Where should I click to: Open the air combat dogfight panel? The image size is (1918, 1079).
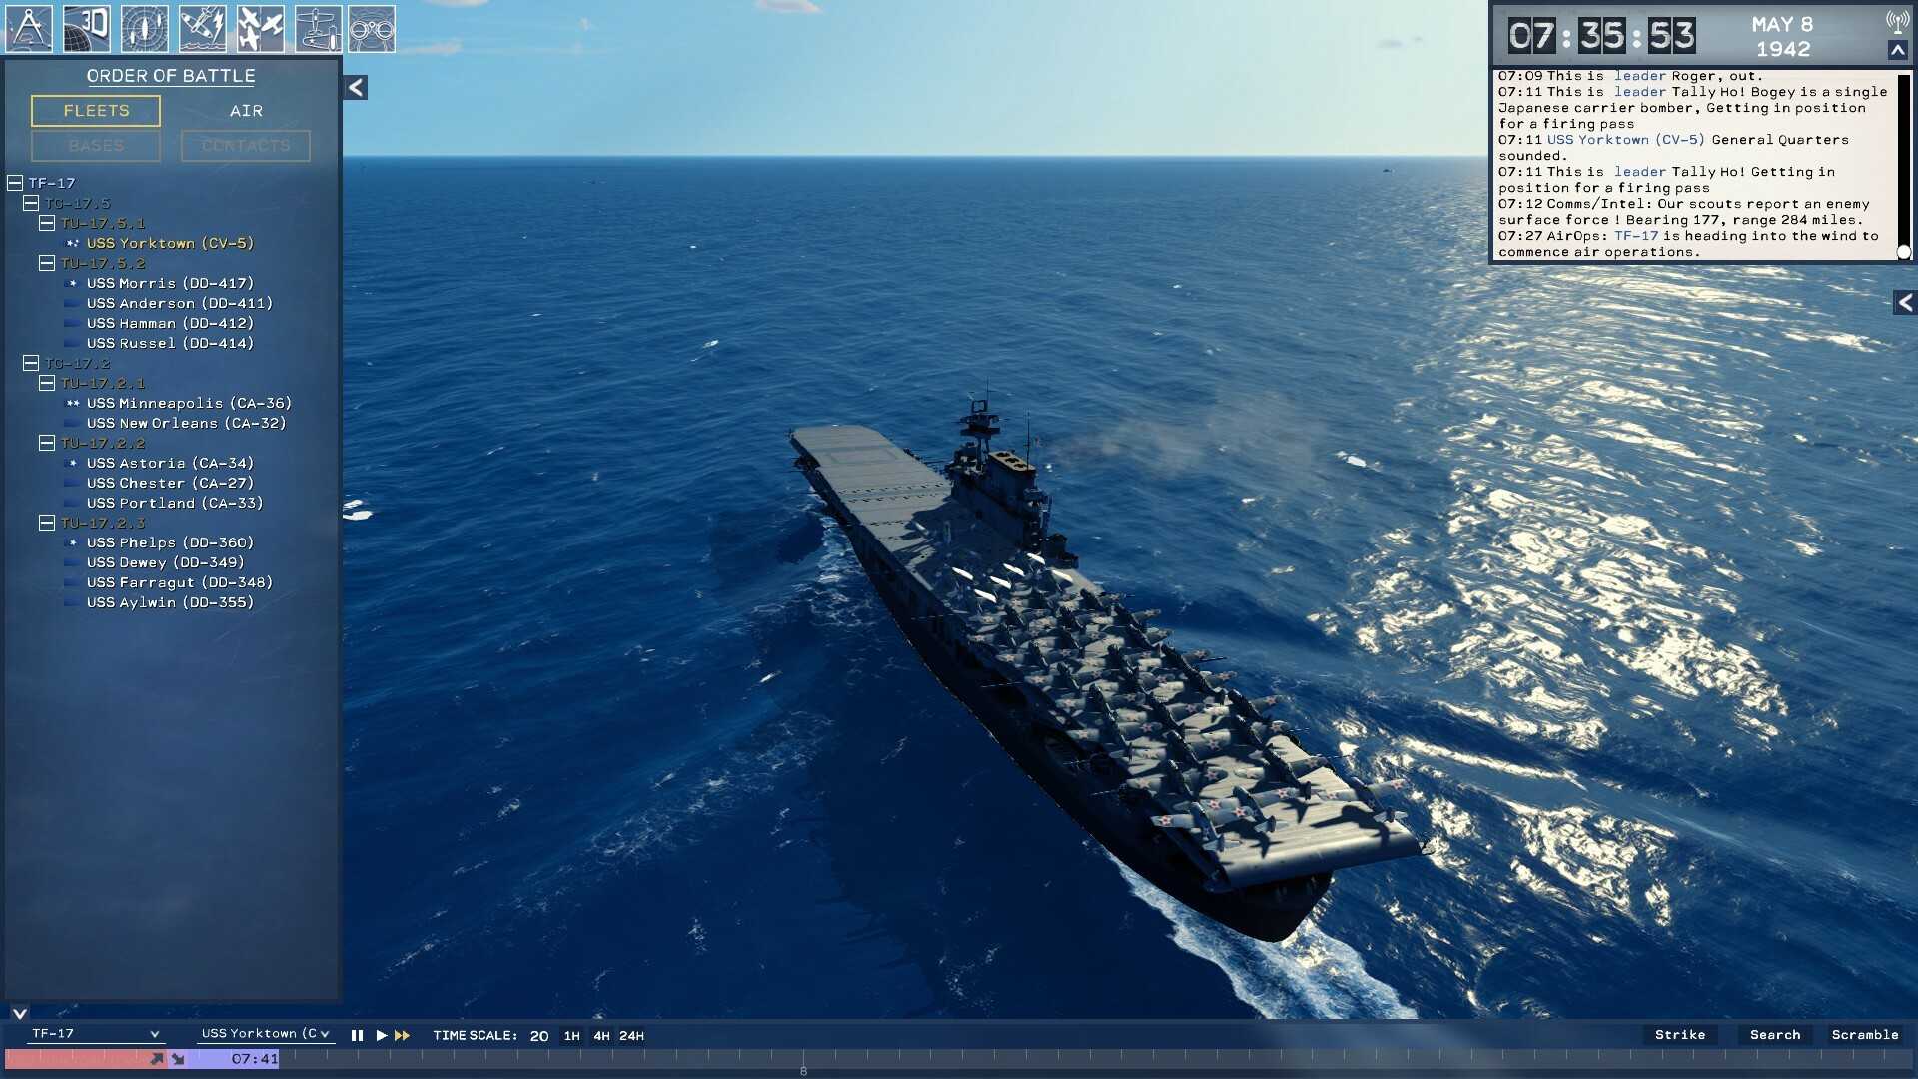[x=261, y=28]
